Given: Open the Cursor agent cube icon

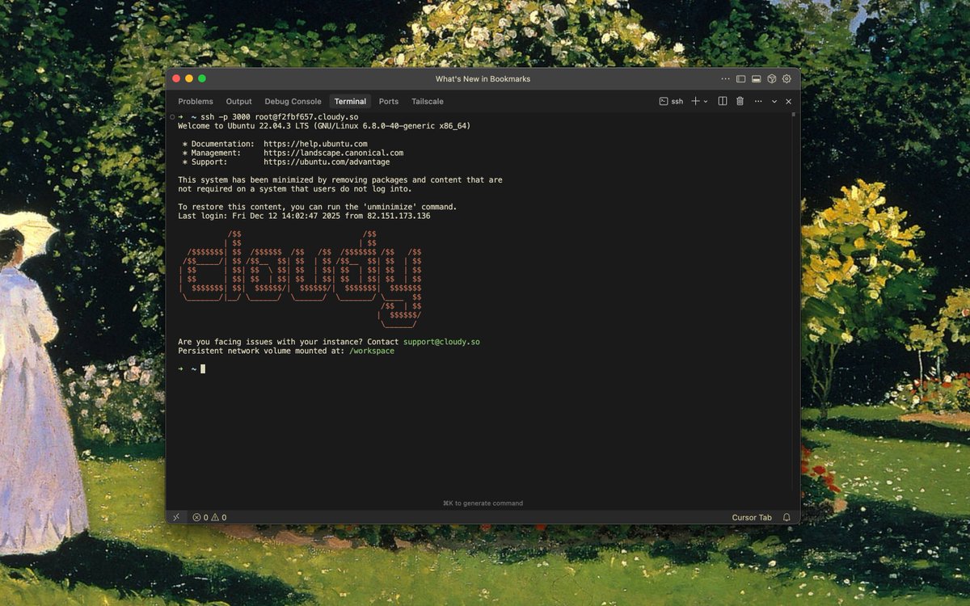Looking at the screenshot, I should (771, 79).
